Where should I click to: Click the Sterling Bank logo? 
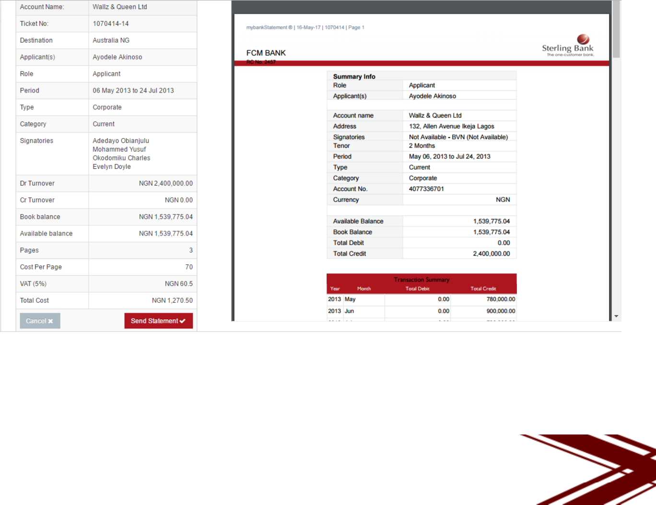(568, 46)
